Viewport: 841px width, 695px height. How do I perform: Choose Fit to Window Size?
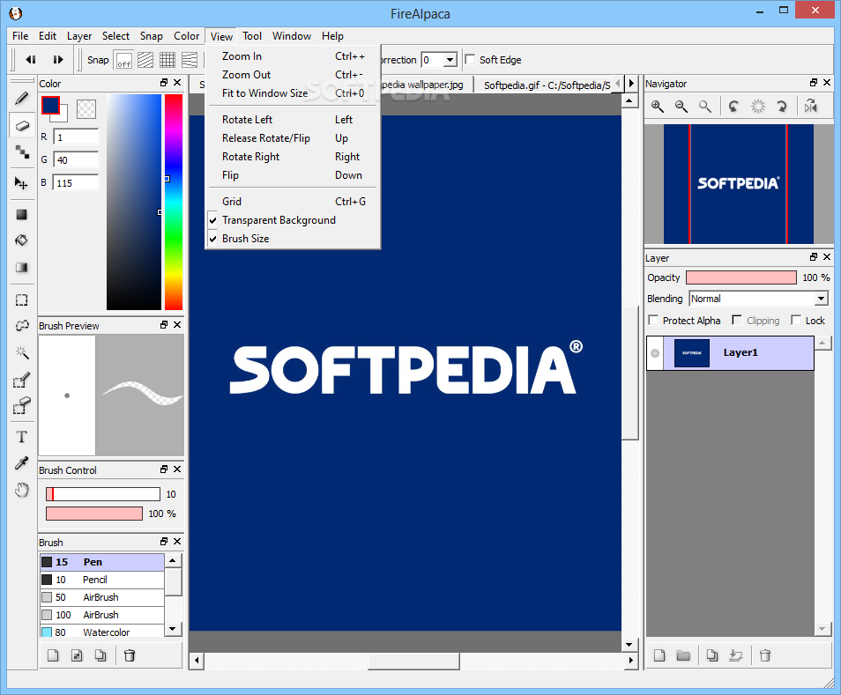pos(293,93)
